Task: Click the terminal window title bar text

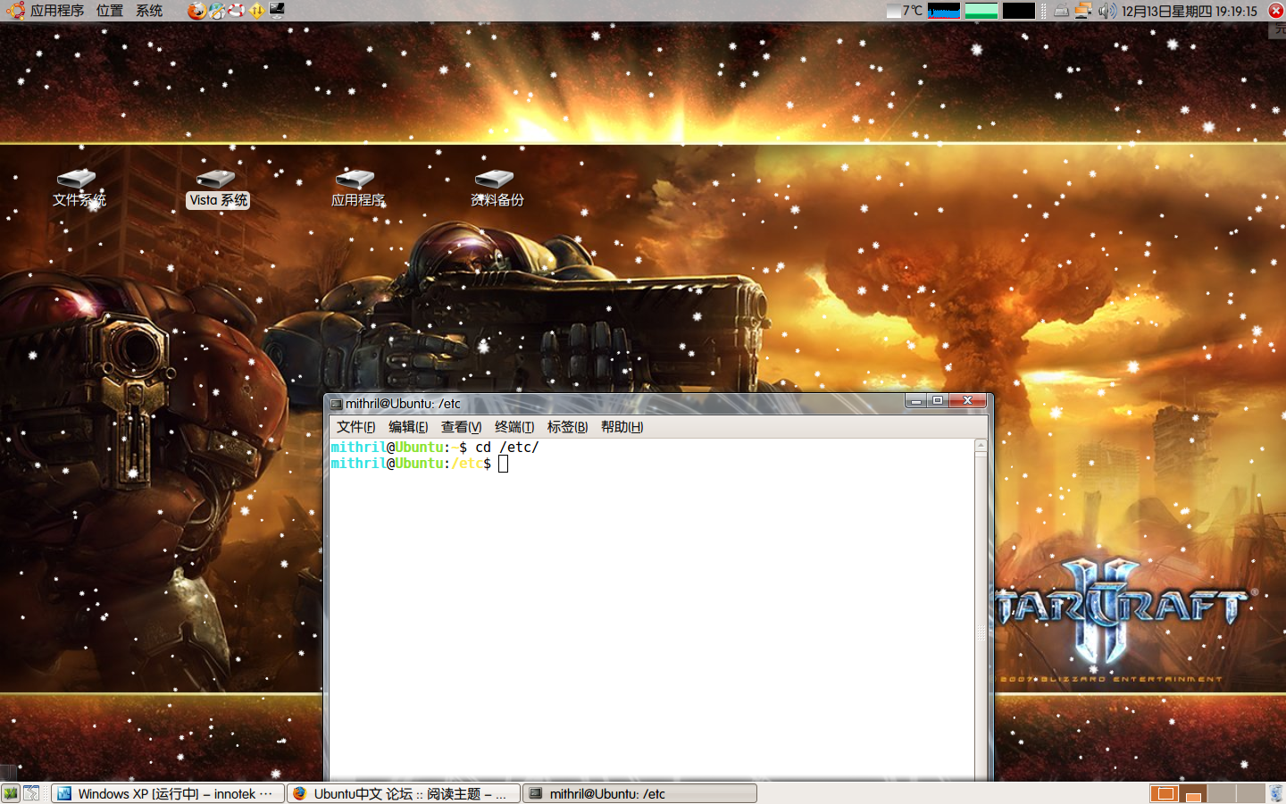Action: [403, 404]
